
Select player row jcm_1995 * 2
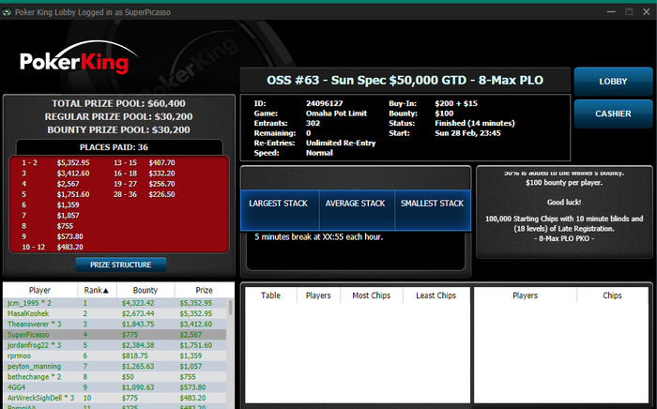point(115,303)
